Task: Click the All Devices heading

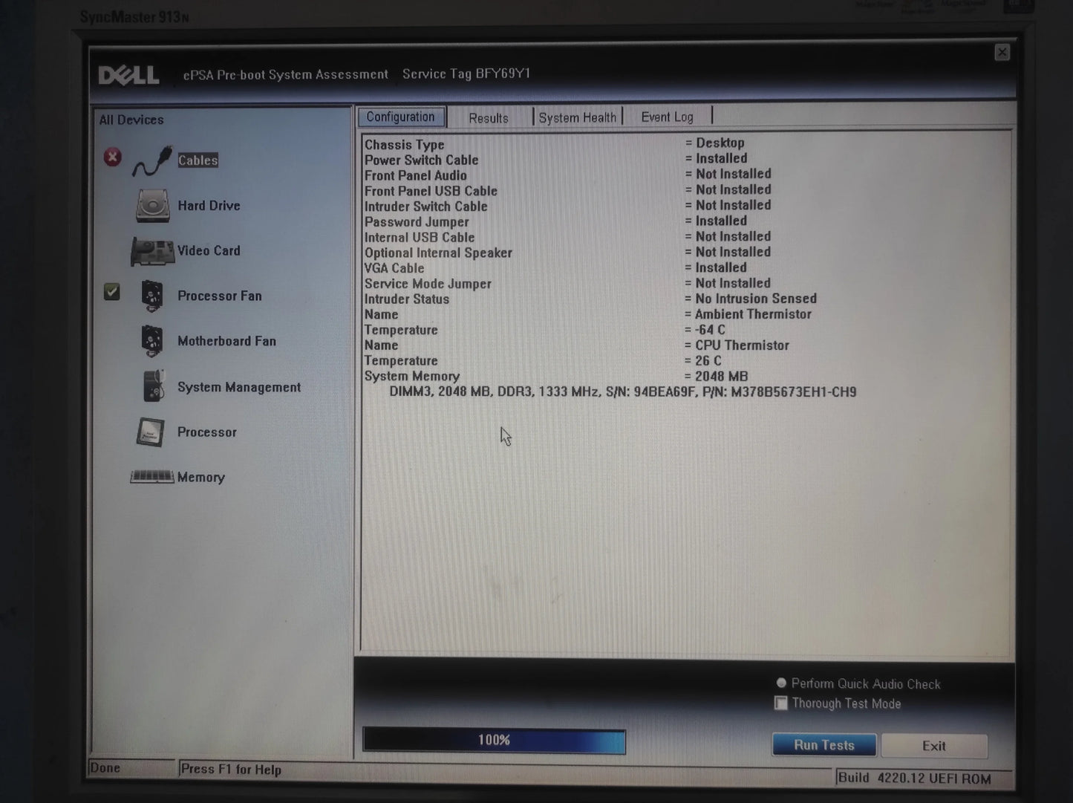Action: (131, 120)
